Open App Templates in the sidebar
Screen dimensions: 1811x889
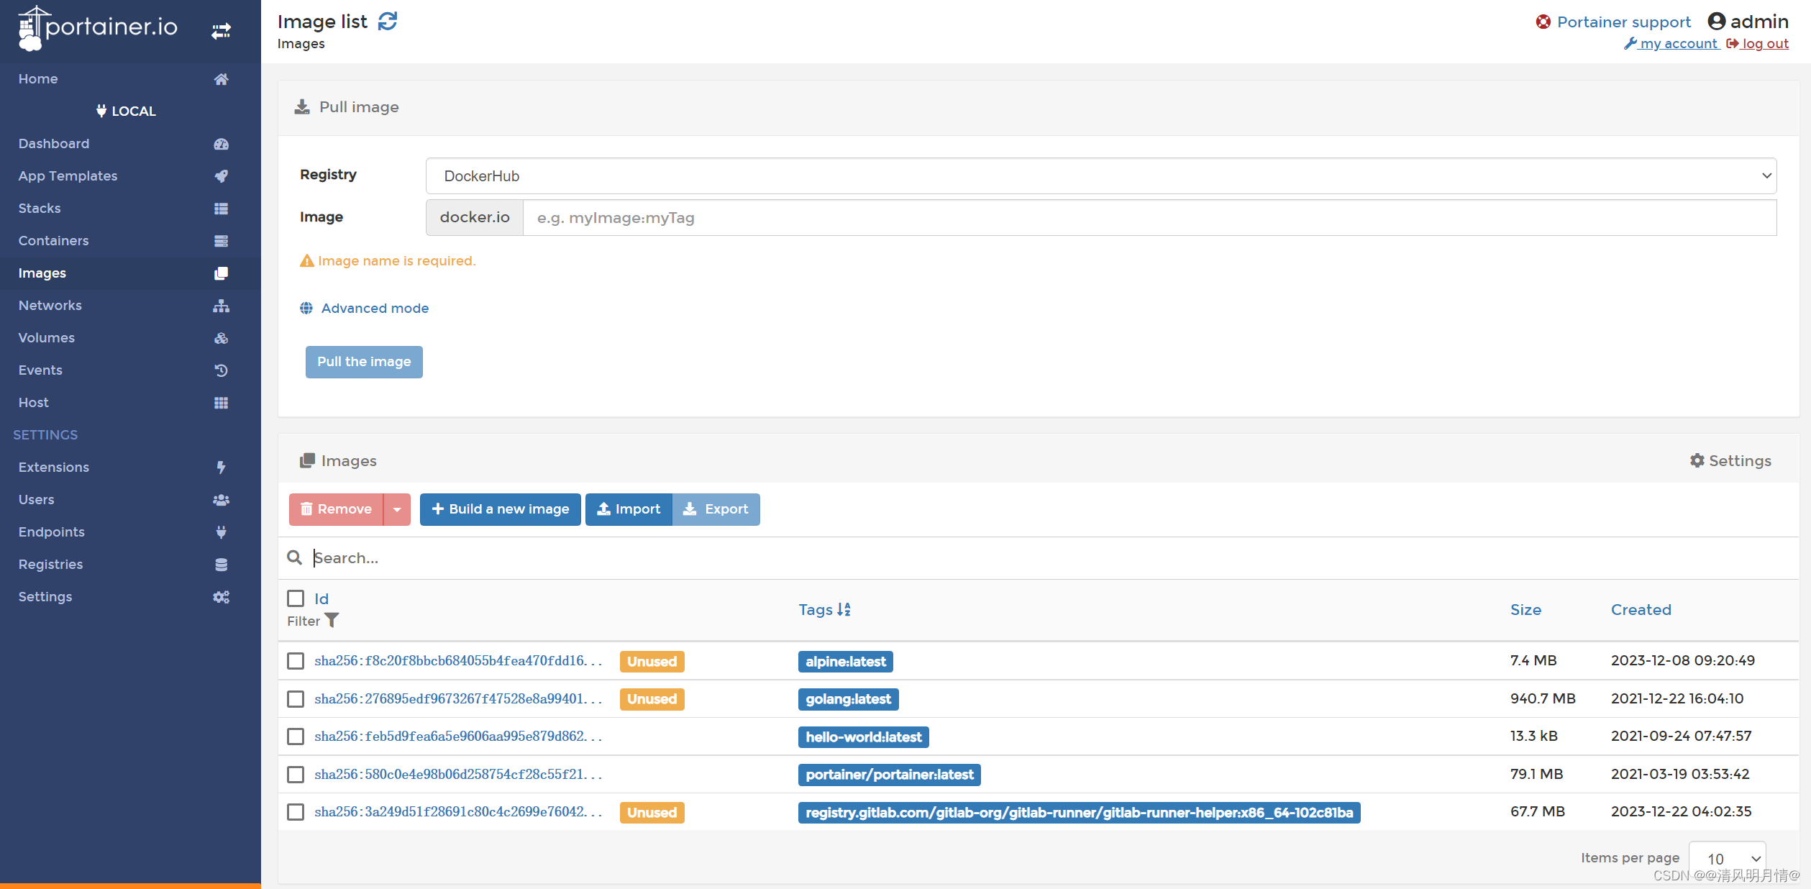pyautogui.click(x=130, y=176)
